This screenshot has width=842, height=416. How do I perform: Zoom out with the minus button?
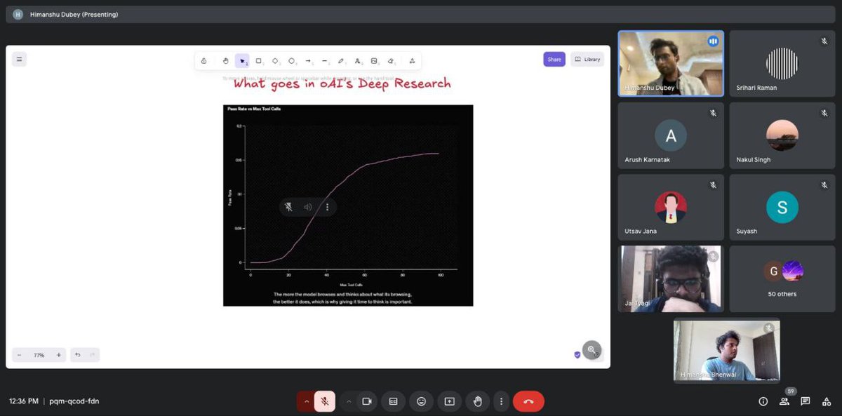pos(20,355)
